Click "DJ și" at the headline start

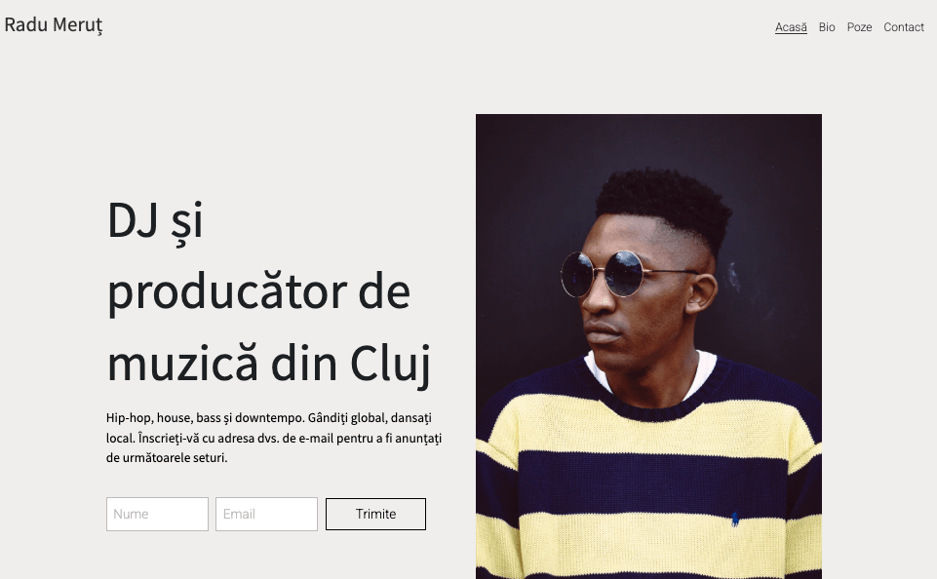click(155, 222)
